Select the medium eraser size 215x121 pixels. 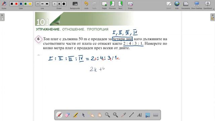59,4
